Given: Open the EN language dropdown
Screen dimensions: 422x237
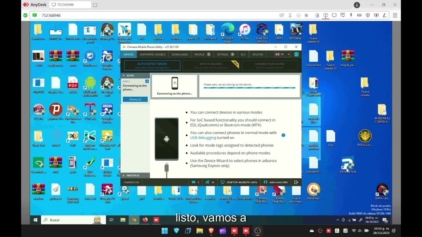Looking at the screenshot, I should (x=283, y=54).
